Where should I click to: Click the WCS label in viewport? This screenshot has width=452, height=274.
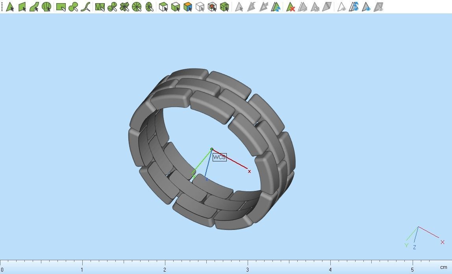click(219, 157)
